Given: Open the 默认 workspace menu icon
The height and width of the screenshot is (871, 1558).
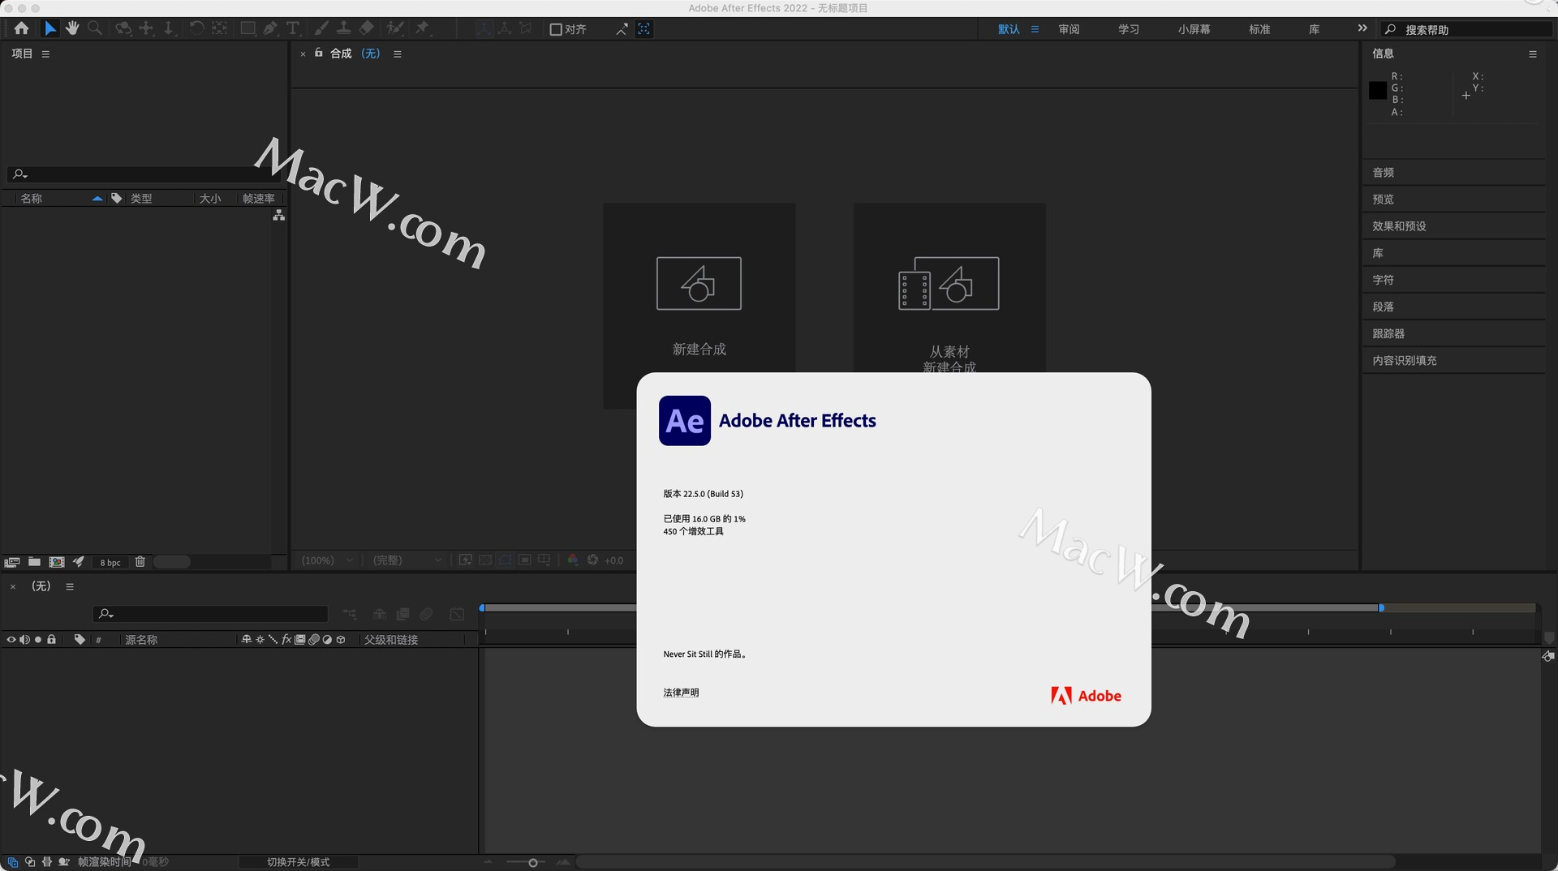Looking at the screenshot, I should tap(1035, 29).
